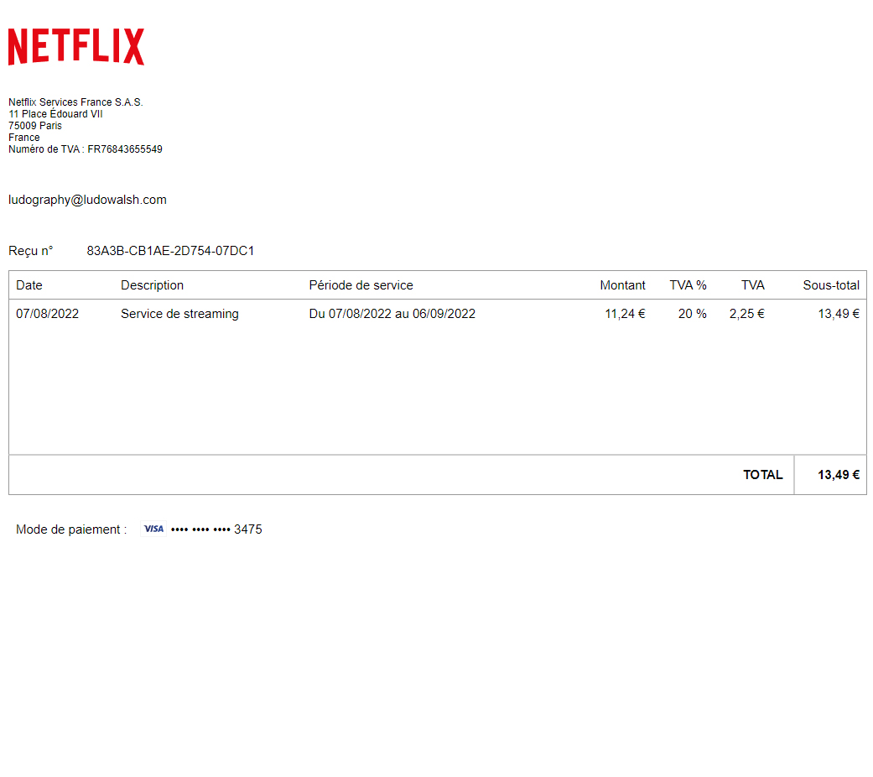873x777 pixels.
Task: Click the date cell 07/08/2022
Action: (x=47, y=314)
